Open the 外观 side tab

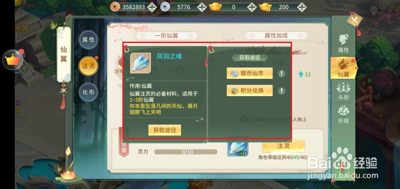343,115
